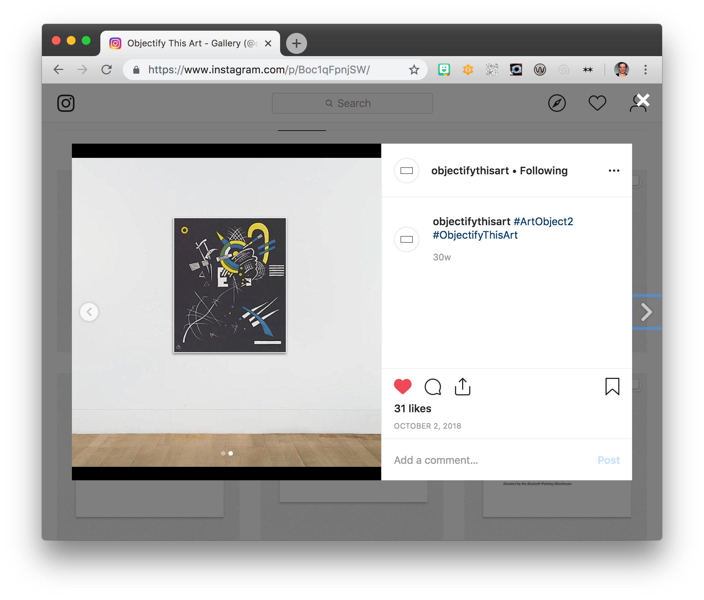
Task: Click the abstract painting image
Action: pyautogui.click(x=230, y=285)
